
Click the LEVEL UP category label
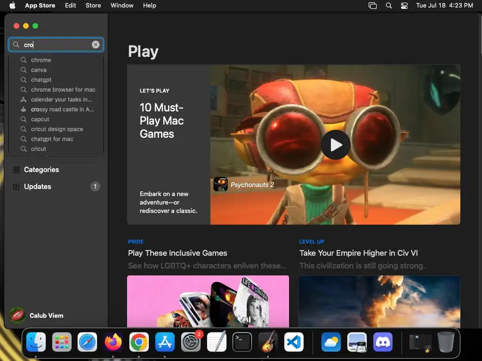point(312,242)
